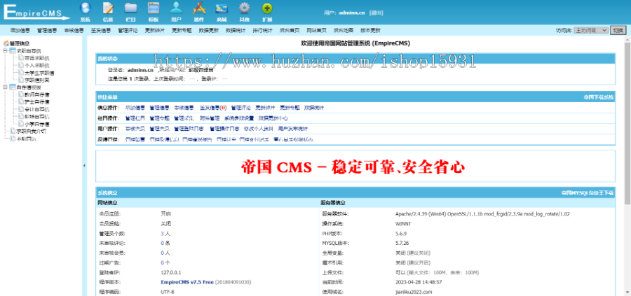Click 签发信息 in the blue navigation bar
631x296 pixels.
click(x=101, y=30)
